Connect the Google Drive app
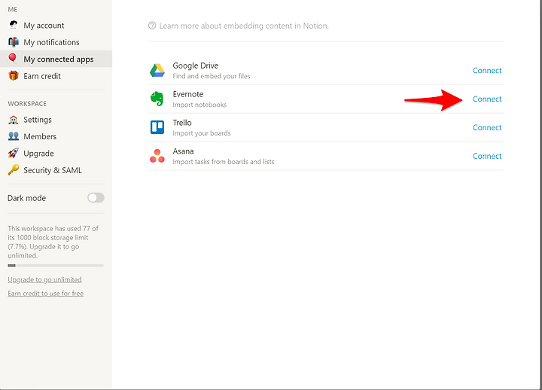This screenshot has height=390, width=542. click(x=487, y=71)
